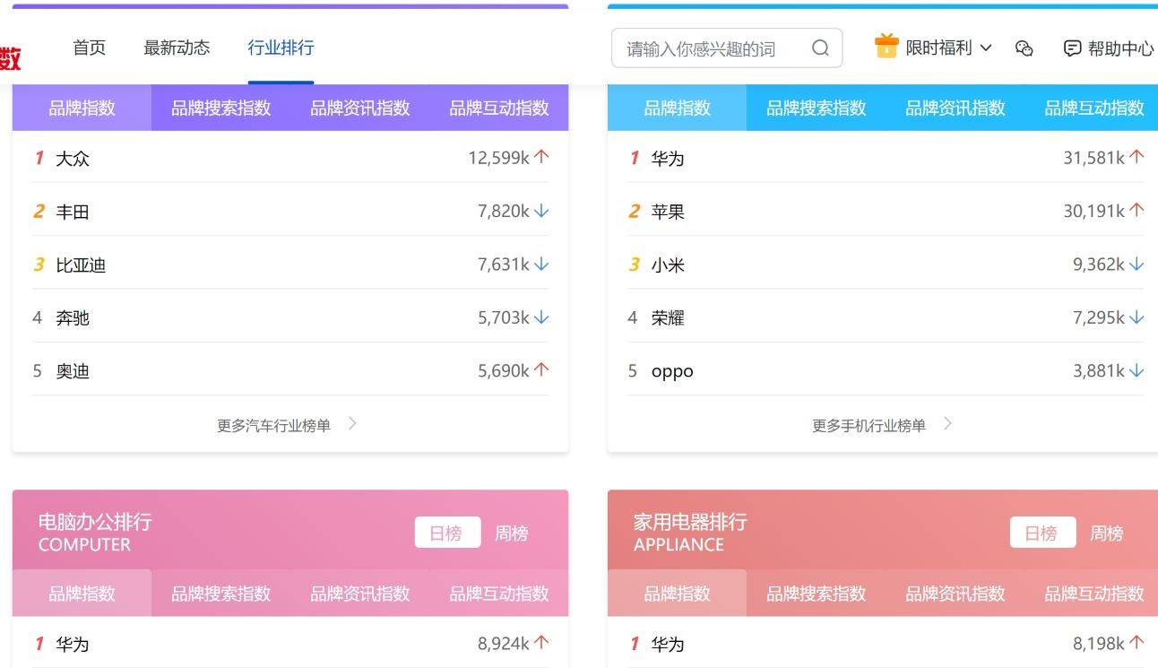Screen dimensions: 1158x668
Task: Select 周榜 toggle in 电脑办公排行
Action: 511,534
